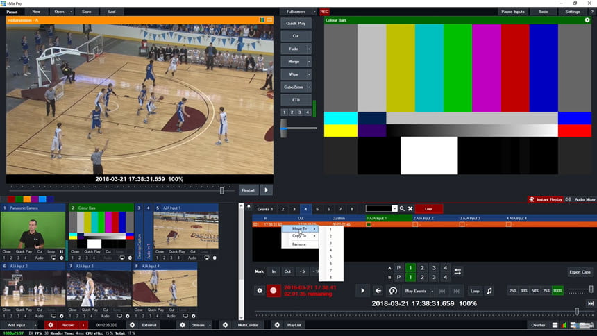Select camera 2 on replay channel A
597x336 pixels.
pyautogui.click(x=422, y=268)
